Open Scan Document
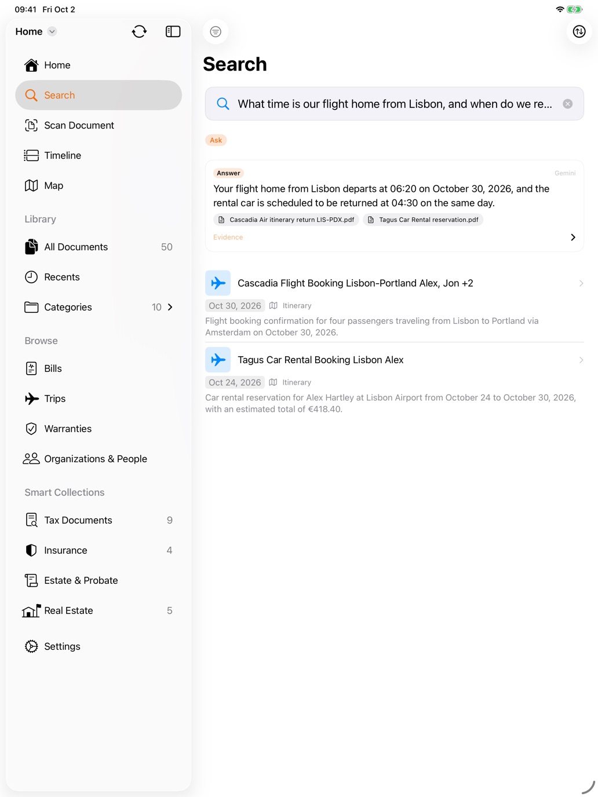The height and width of the screenshot is (797, 598). 99,125
